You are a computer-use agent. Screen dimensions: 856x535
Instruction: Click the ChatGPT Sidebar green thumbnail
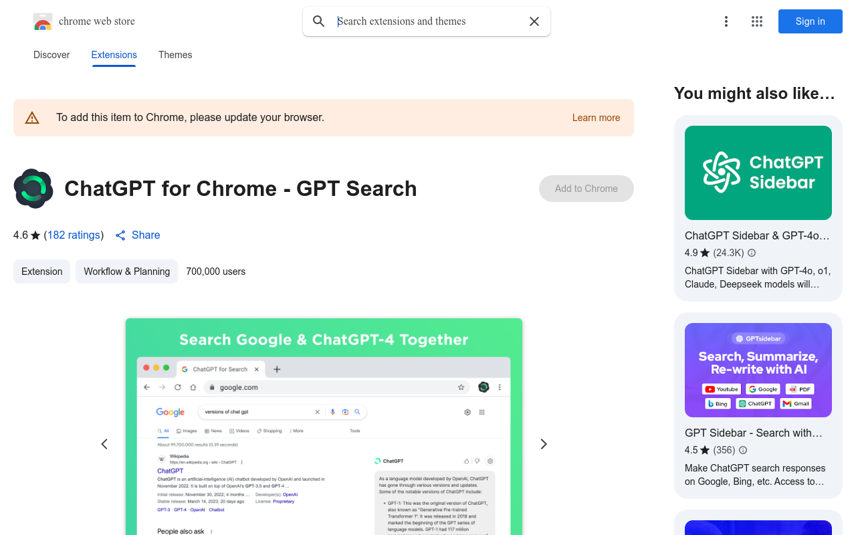[758, 173]
